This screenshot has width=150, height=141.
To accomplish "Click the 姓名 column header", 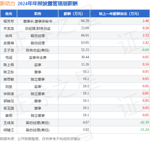I will (9, 14).
